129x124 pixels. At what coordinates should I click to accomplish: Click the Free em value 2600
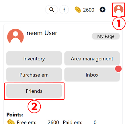(x=53, y=122)
